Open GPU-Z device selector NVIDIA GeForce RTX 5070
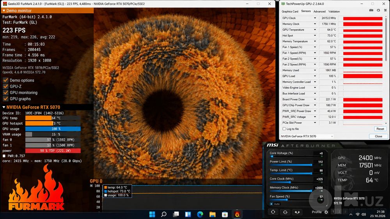 click(x=307, y=136)
